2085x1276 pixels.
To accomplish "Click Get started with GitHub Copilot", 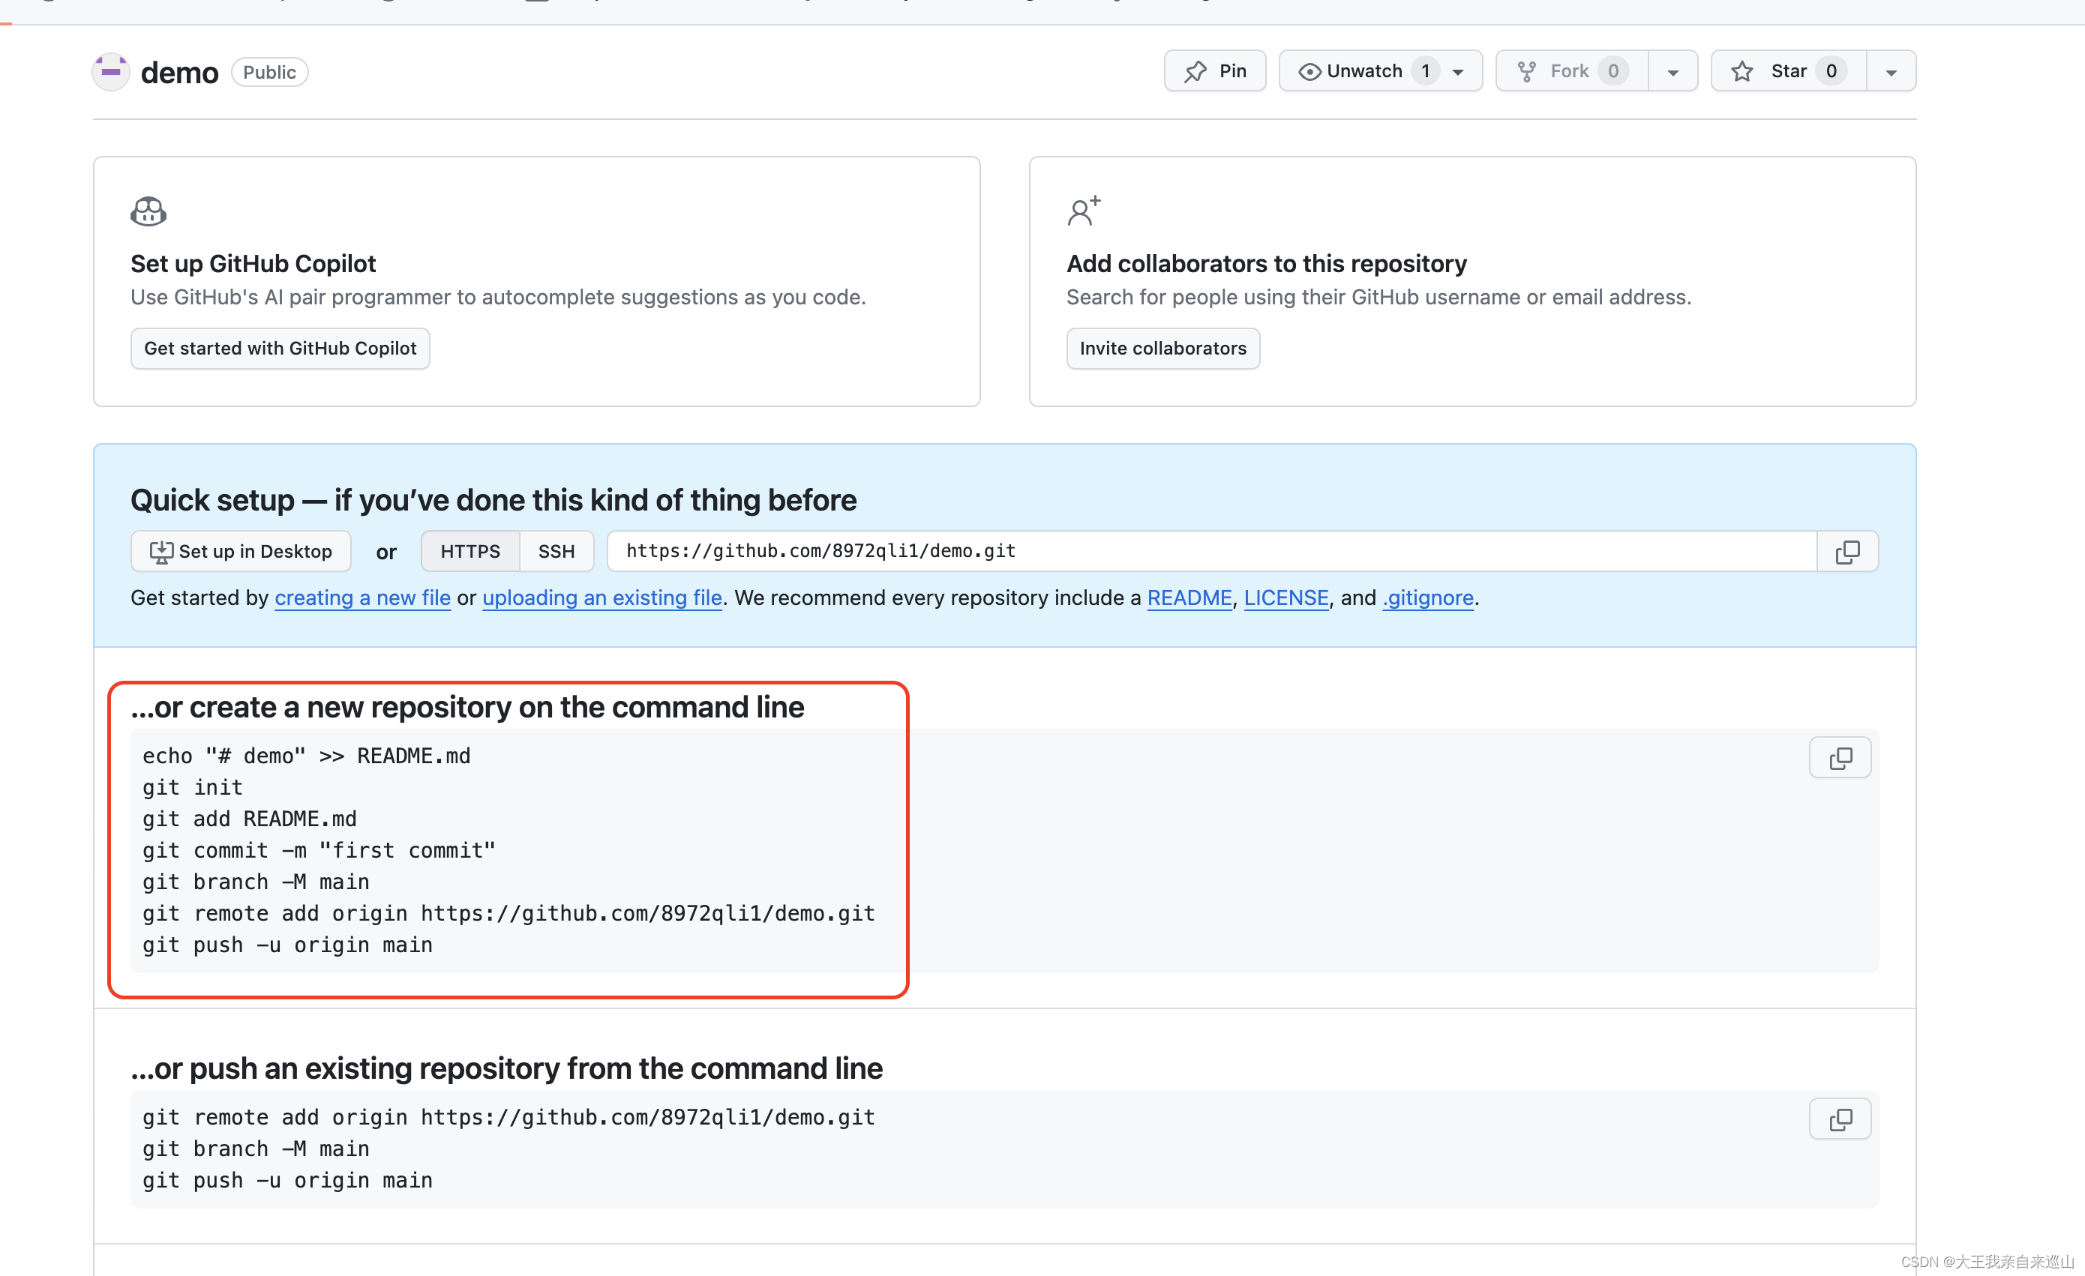I will [280, 349].
